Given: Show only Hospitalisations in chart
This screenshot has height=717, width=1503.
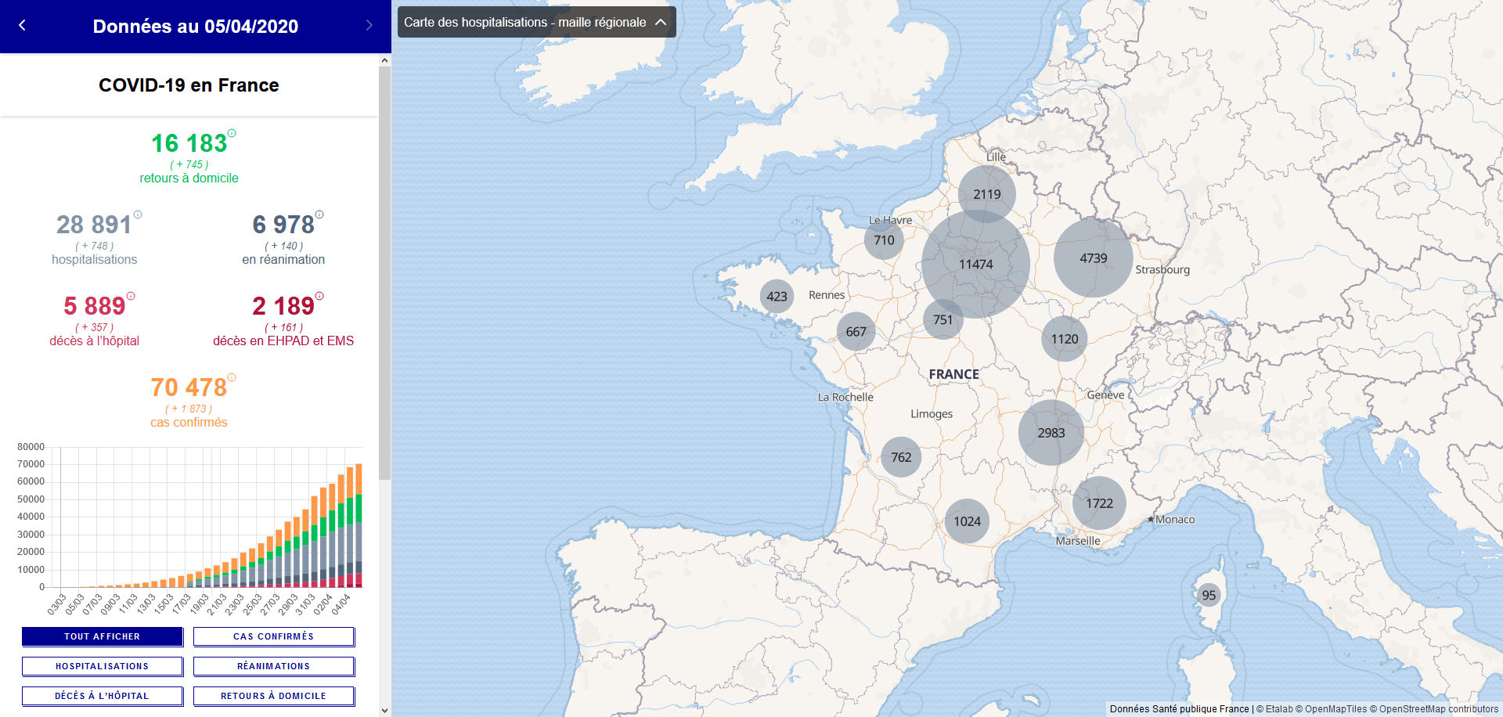Looking at the screenshot, I should pyautogui.click(x=103, y=666).
